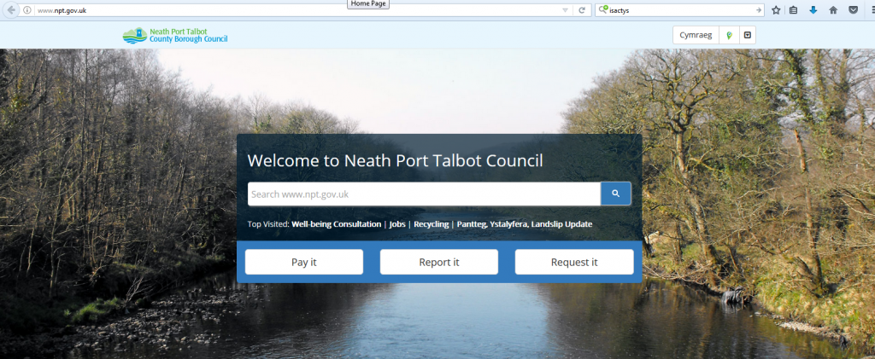This screenshot has height=359, width=875.
Task: Click the Pay it button
Action: point(304,262)
